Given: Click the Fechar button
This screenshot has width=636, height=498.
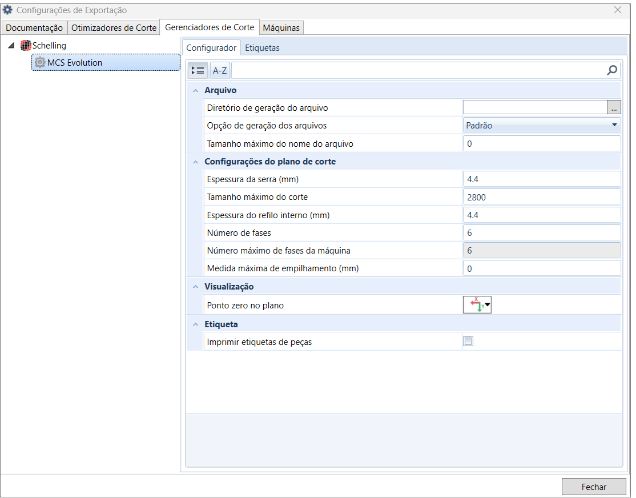Looking at the screenshot, I should click(594, 487).
